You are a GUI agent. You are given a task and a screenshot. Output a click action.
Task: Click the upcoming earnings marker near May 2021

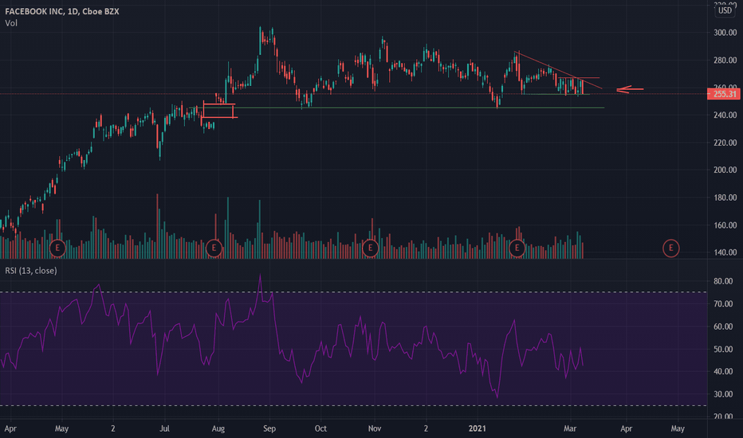click(x=670, y=248)
